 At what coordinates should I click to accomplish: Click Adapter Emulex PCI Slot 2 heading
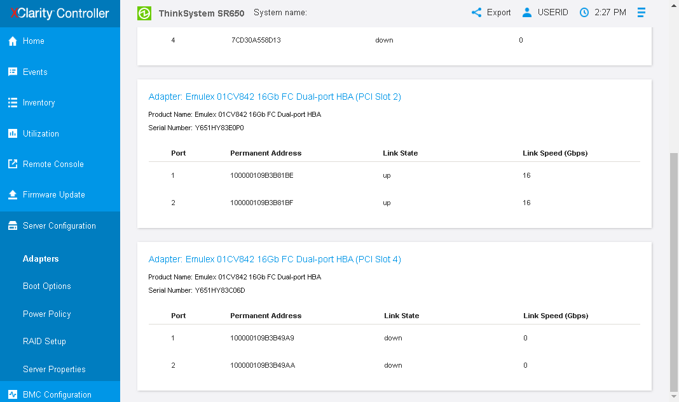pyautogui.click(x=275, y=97)
